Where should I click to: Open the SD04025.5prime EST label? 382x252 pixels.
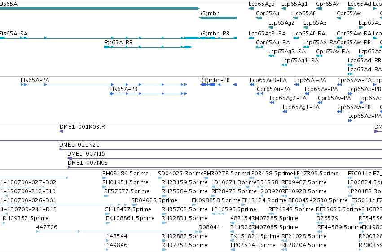(154, 200)
